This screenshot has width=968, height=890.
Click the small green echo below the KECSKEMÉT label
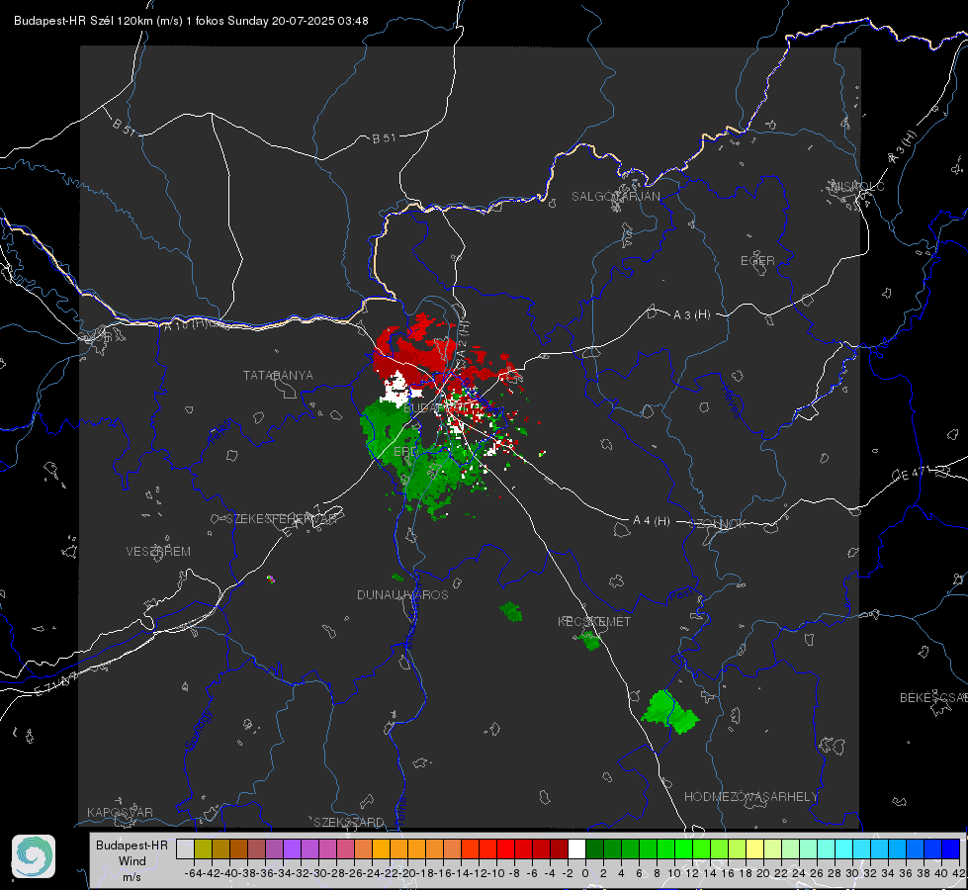[590, 641]
